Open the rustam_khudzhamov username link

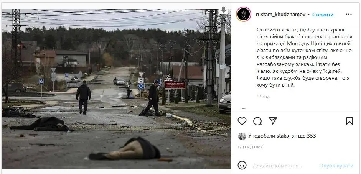(281, 15)
